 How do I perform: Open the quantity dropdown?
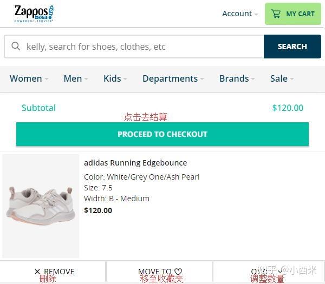click(x=265, y=272)
